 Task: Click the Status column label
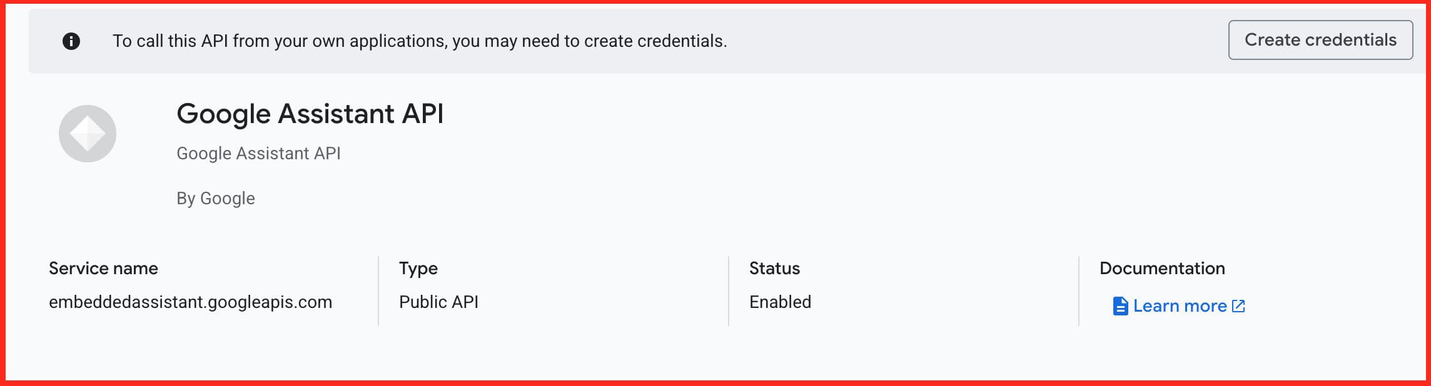click(x=774, y=269)
